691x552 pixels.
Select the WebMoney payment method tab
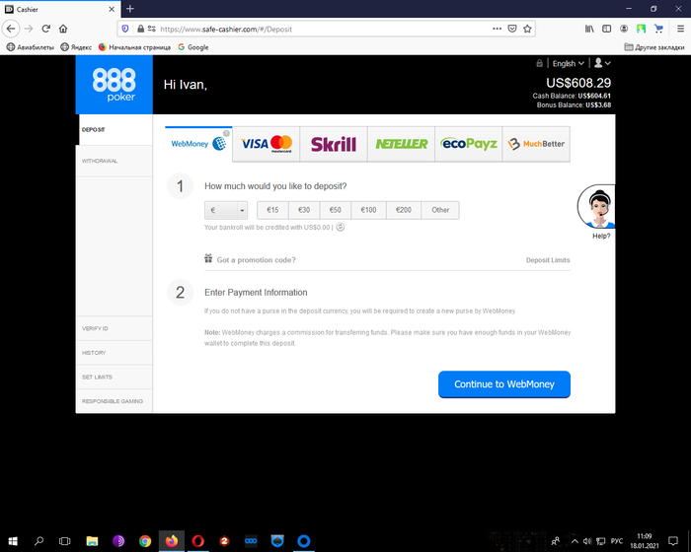coord(198,144)
